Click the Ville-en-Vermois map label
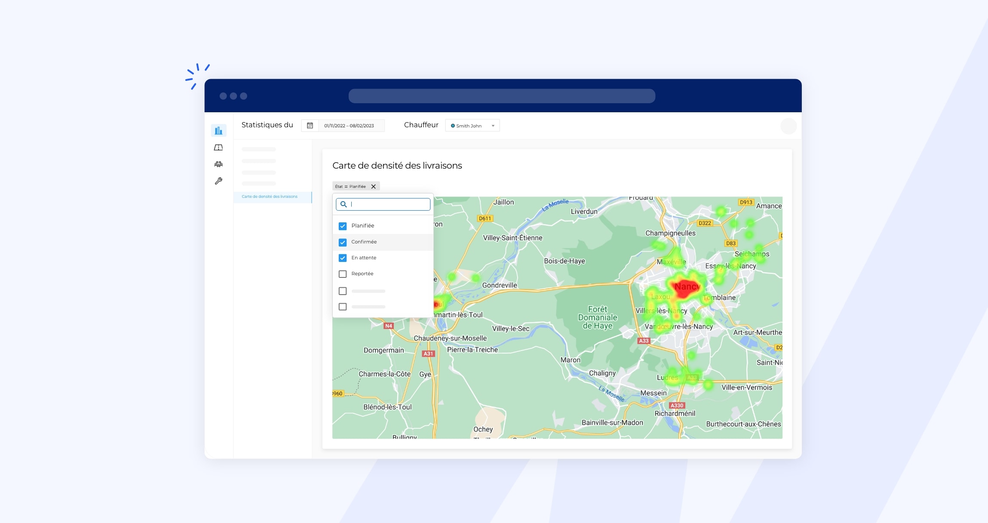988x523 pixels. pos(747,388)
